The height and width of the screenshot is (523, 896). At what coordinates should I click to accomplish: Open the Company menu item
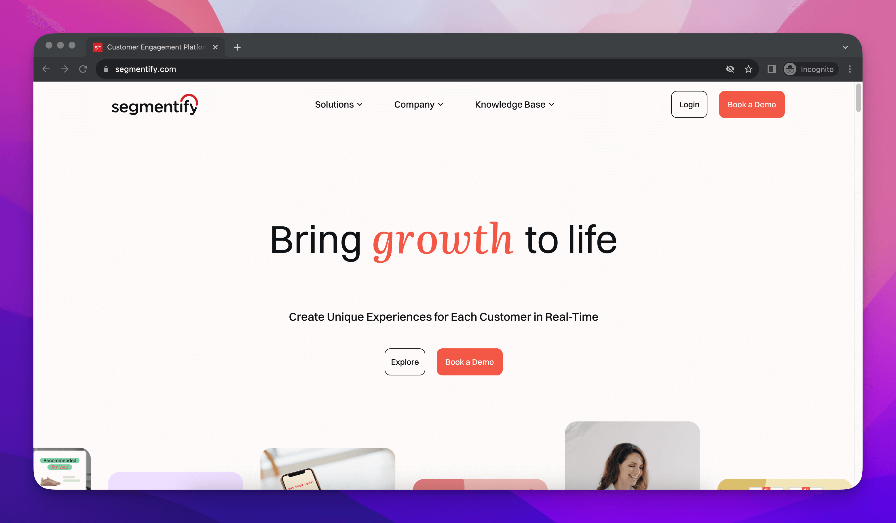419,104
